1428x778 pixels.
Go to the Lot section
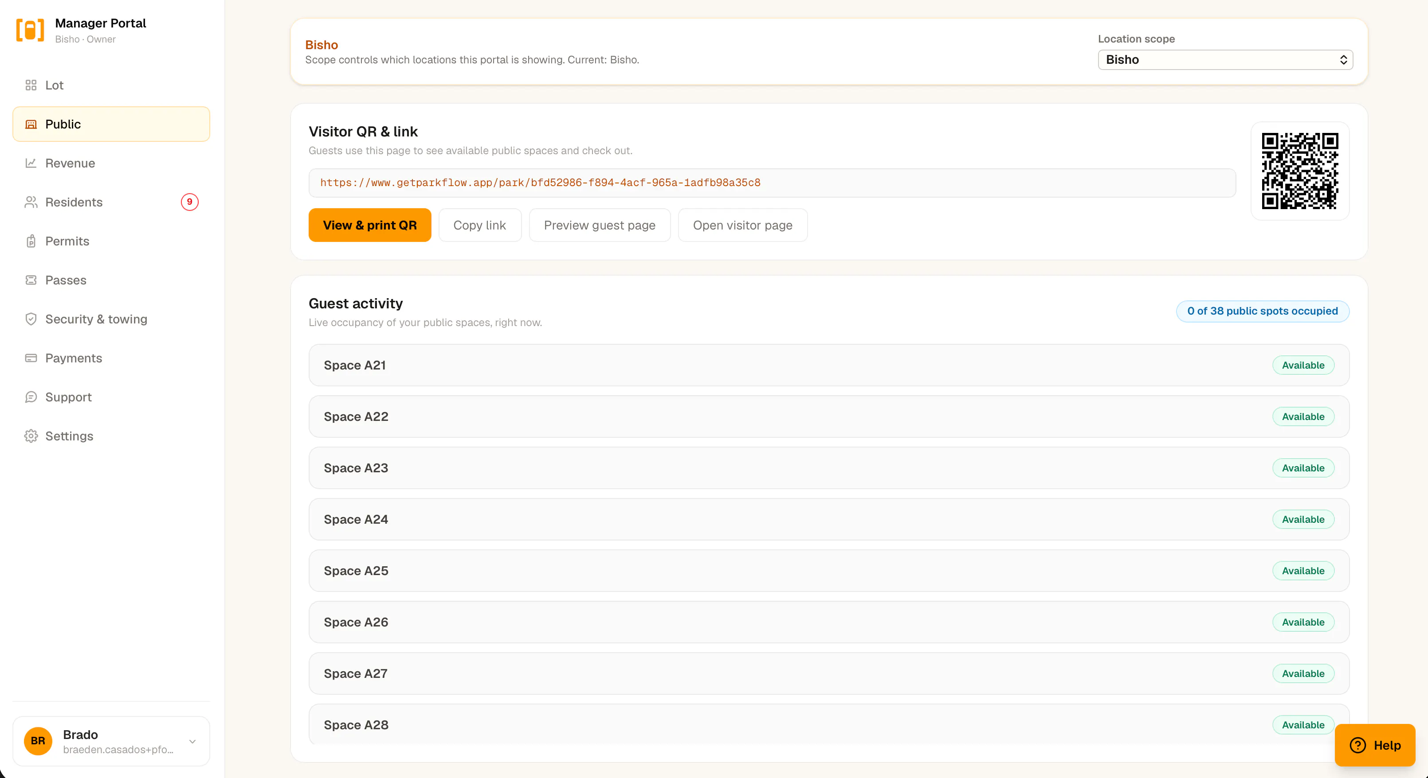pos(111,85)
